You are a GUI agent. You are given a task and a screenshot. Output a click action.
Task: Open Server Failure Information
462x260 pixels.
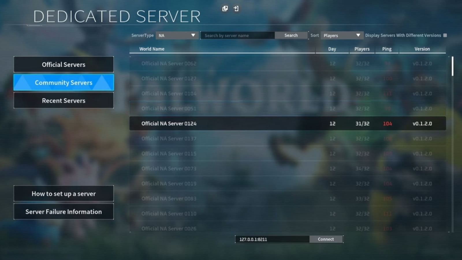click(x=64, y=211)
